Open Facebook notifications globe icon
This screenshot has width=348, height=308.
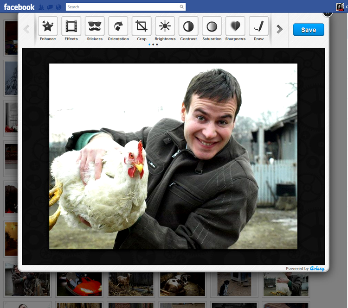[58, 7]
